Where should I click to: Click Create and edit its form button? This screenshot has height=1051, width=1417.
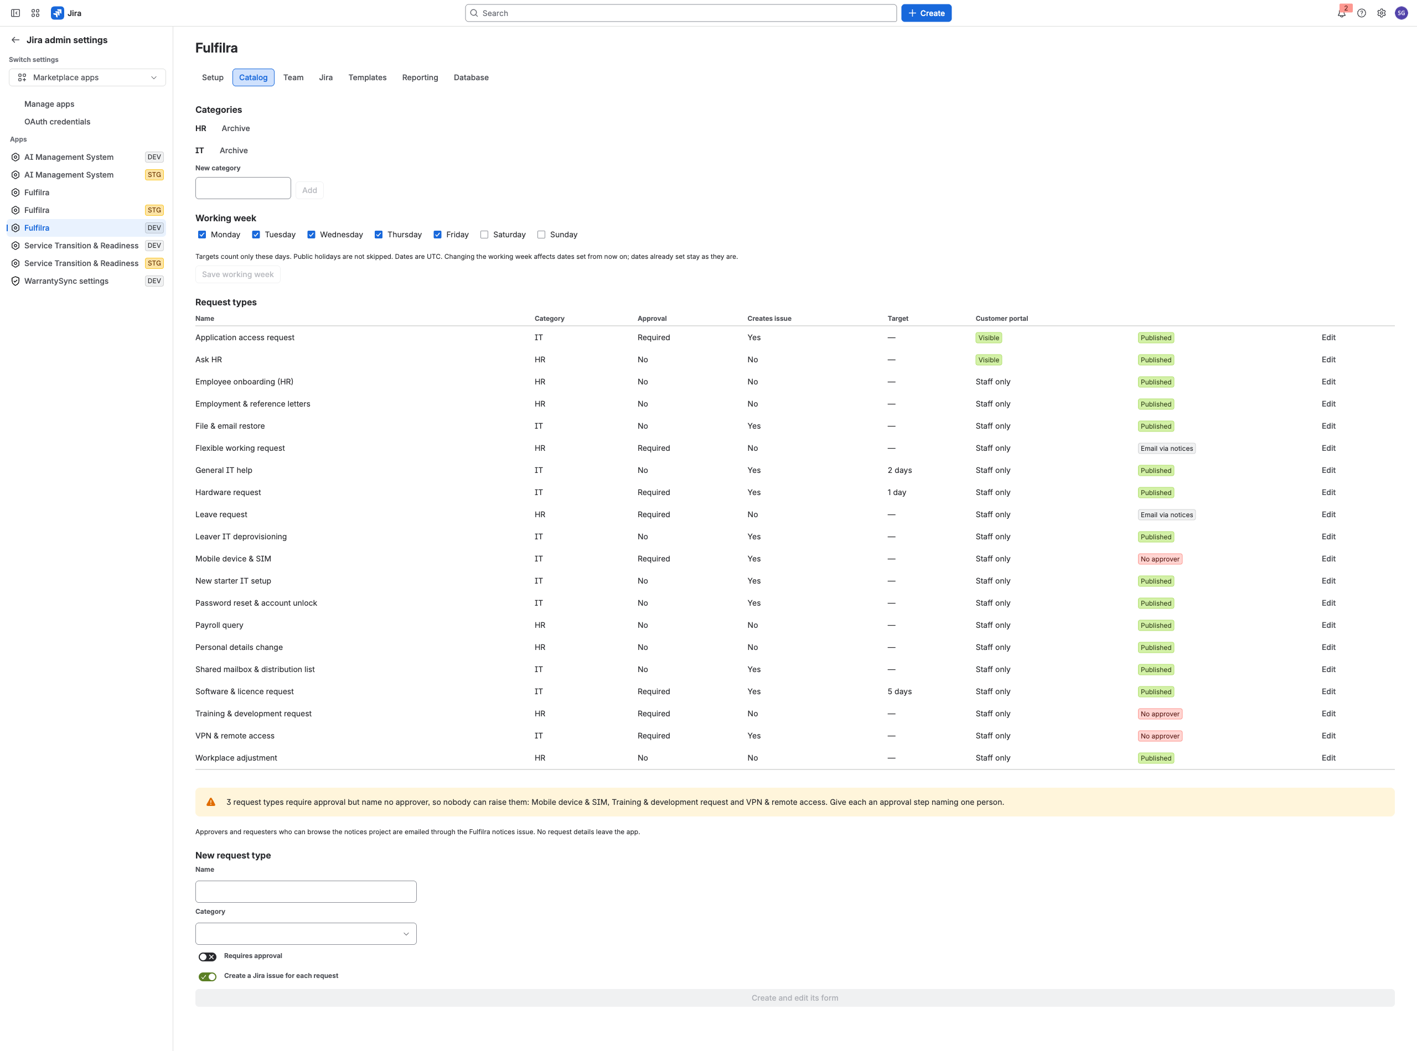[795, 998]
